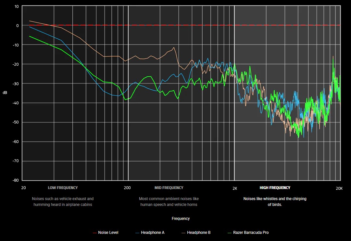Click the human speech and vehicle horns description
Image resolution: width=351 pixels, height=241 pixels.
click(169, 202)
